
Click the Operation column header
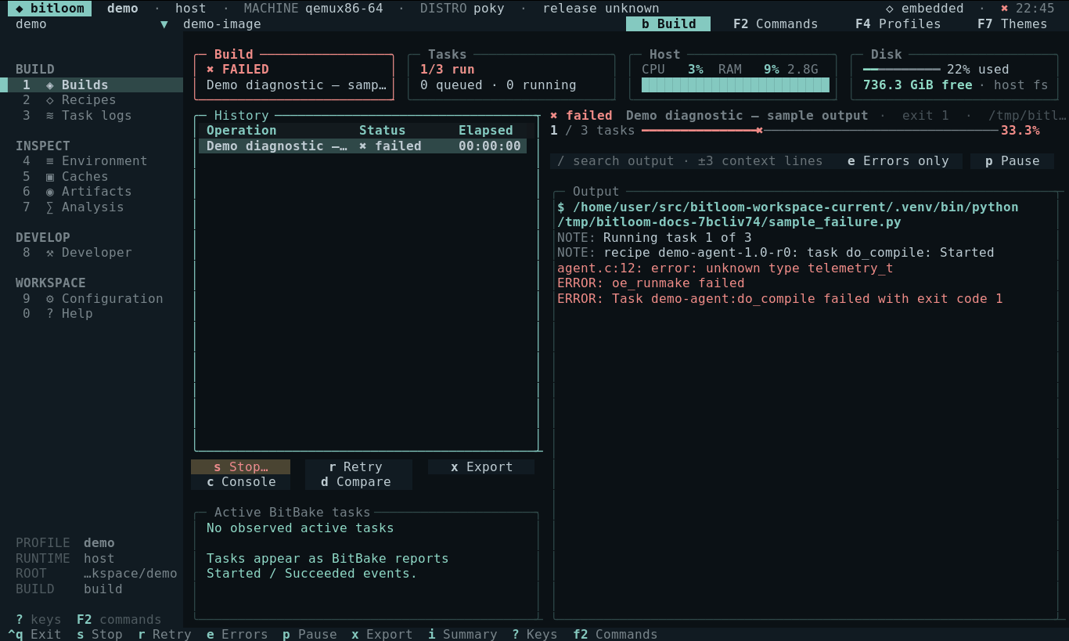tap(241, 131)
